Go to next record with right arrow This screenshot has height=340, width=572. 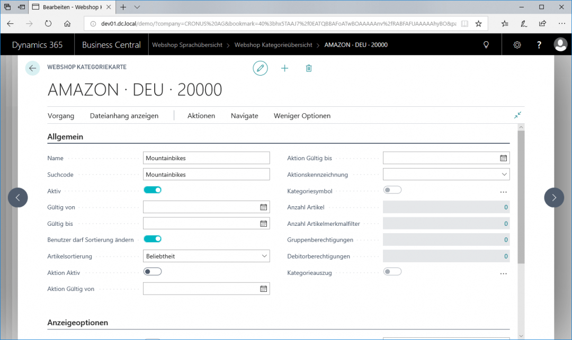pos(554,198)
